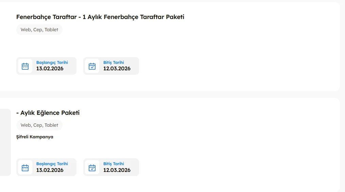Click the gray thumbnail beside Eğlence Paketi
This screenshot has height=192, width=345.
click(5, 142)
